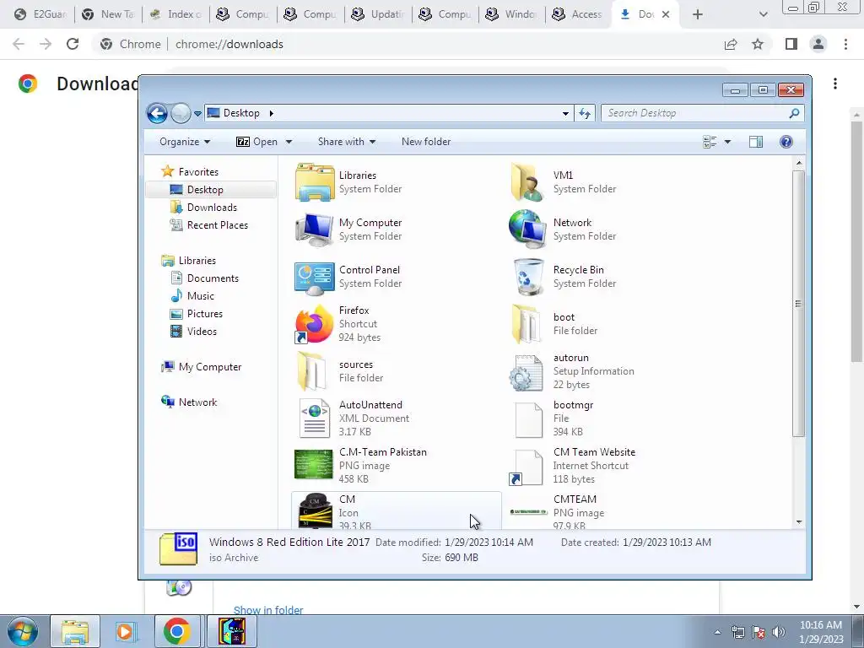Select Network in navigation pane
Image resolution: width=864 pixels, height=648 pixels.
tap(197, 402)
